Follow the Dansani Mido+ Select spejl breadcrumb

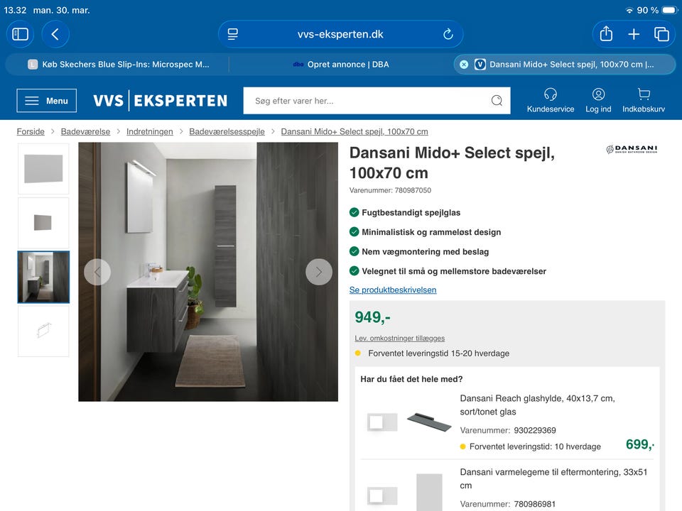pos(354,132)
